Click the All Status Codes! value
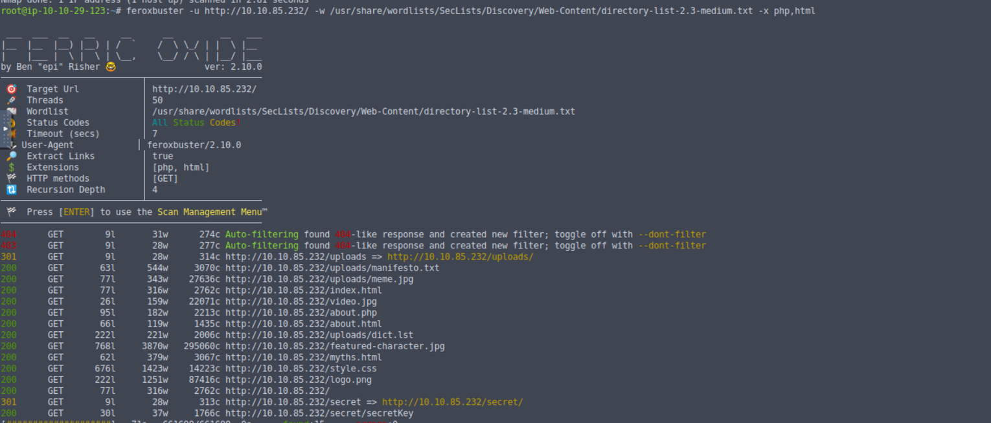The height and width of the screenshot is (423, 991). 196,123
